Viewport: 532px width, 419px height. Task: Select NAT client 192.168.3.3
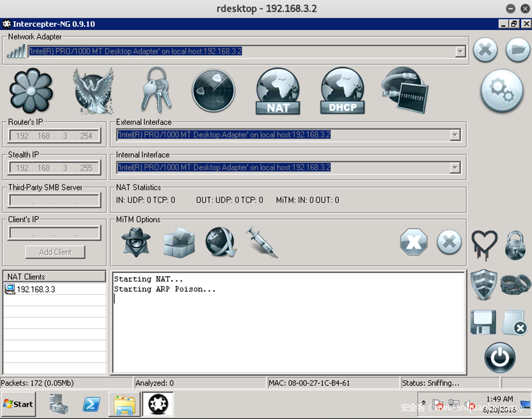pyautogui.click(x=35, y=289)
